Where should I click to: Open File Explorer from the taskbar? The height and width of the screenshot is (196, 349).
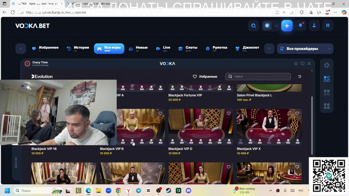point(98,191)
